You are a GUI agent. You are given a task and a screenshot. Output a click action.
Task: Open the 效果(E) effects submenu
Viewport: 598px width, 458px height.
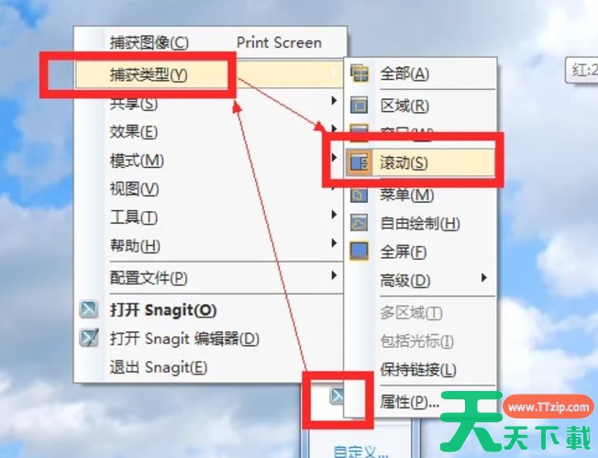(x=210, y=131)
